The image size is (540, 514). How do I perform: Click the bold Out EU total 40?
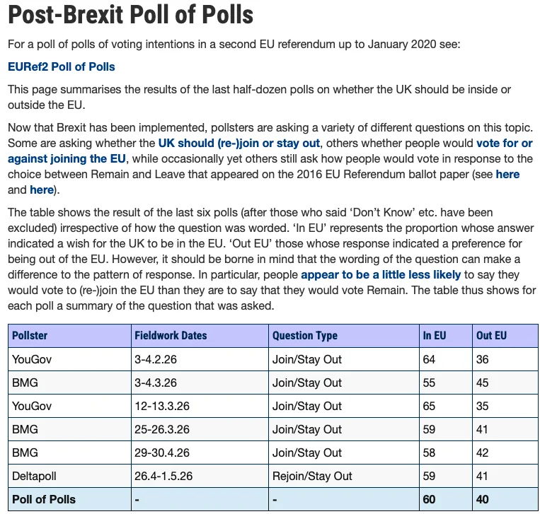pos(505,499)
